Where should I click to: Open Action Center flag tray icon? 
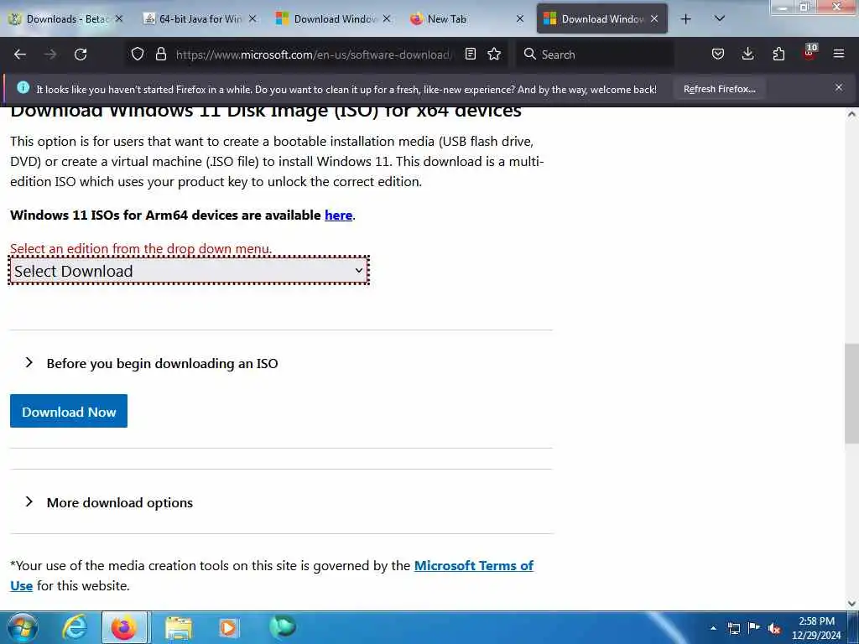[x=754, y=627]
